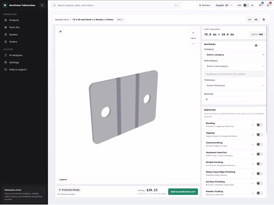
Task: Expand the Countersinking row chevron
Action: point(253,145)
